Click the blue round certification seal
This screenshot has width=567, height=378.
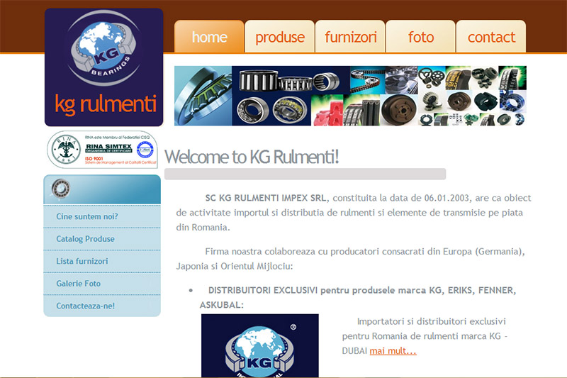coord(145,149)
